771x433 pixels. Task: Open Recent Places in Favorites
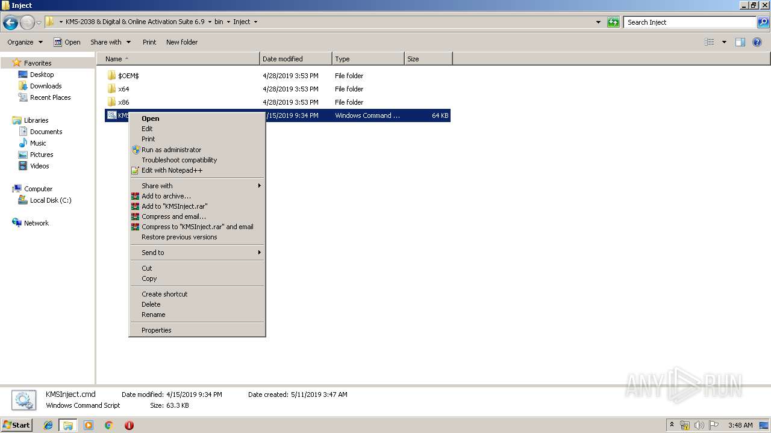pos(50,97)
